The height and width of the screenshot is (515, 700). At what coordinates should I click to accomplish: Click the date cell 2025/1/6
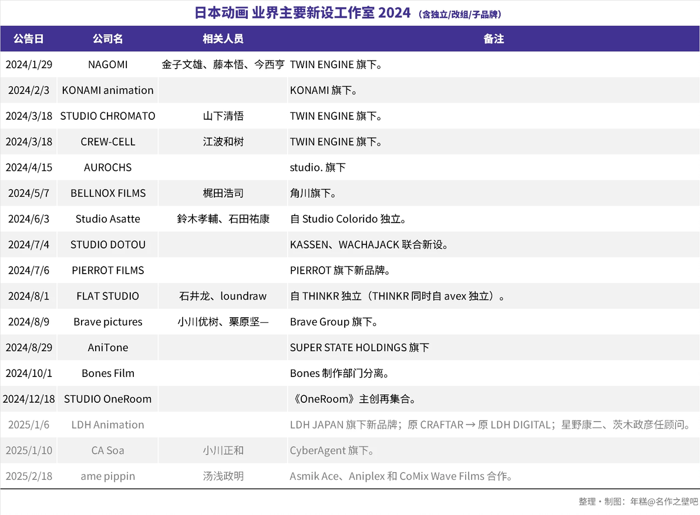[29, 425]
